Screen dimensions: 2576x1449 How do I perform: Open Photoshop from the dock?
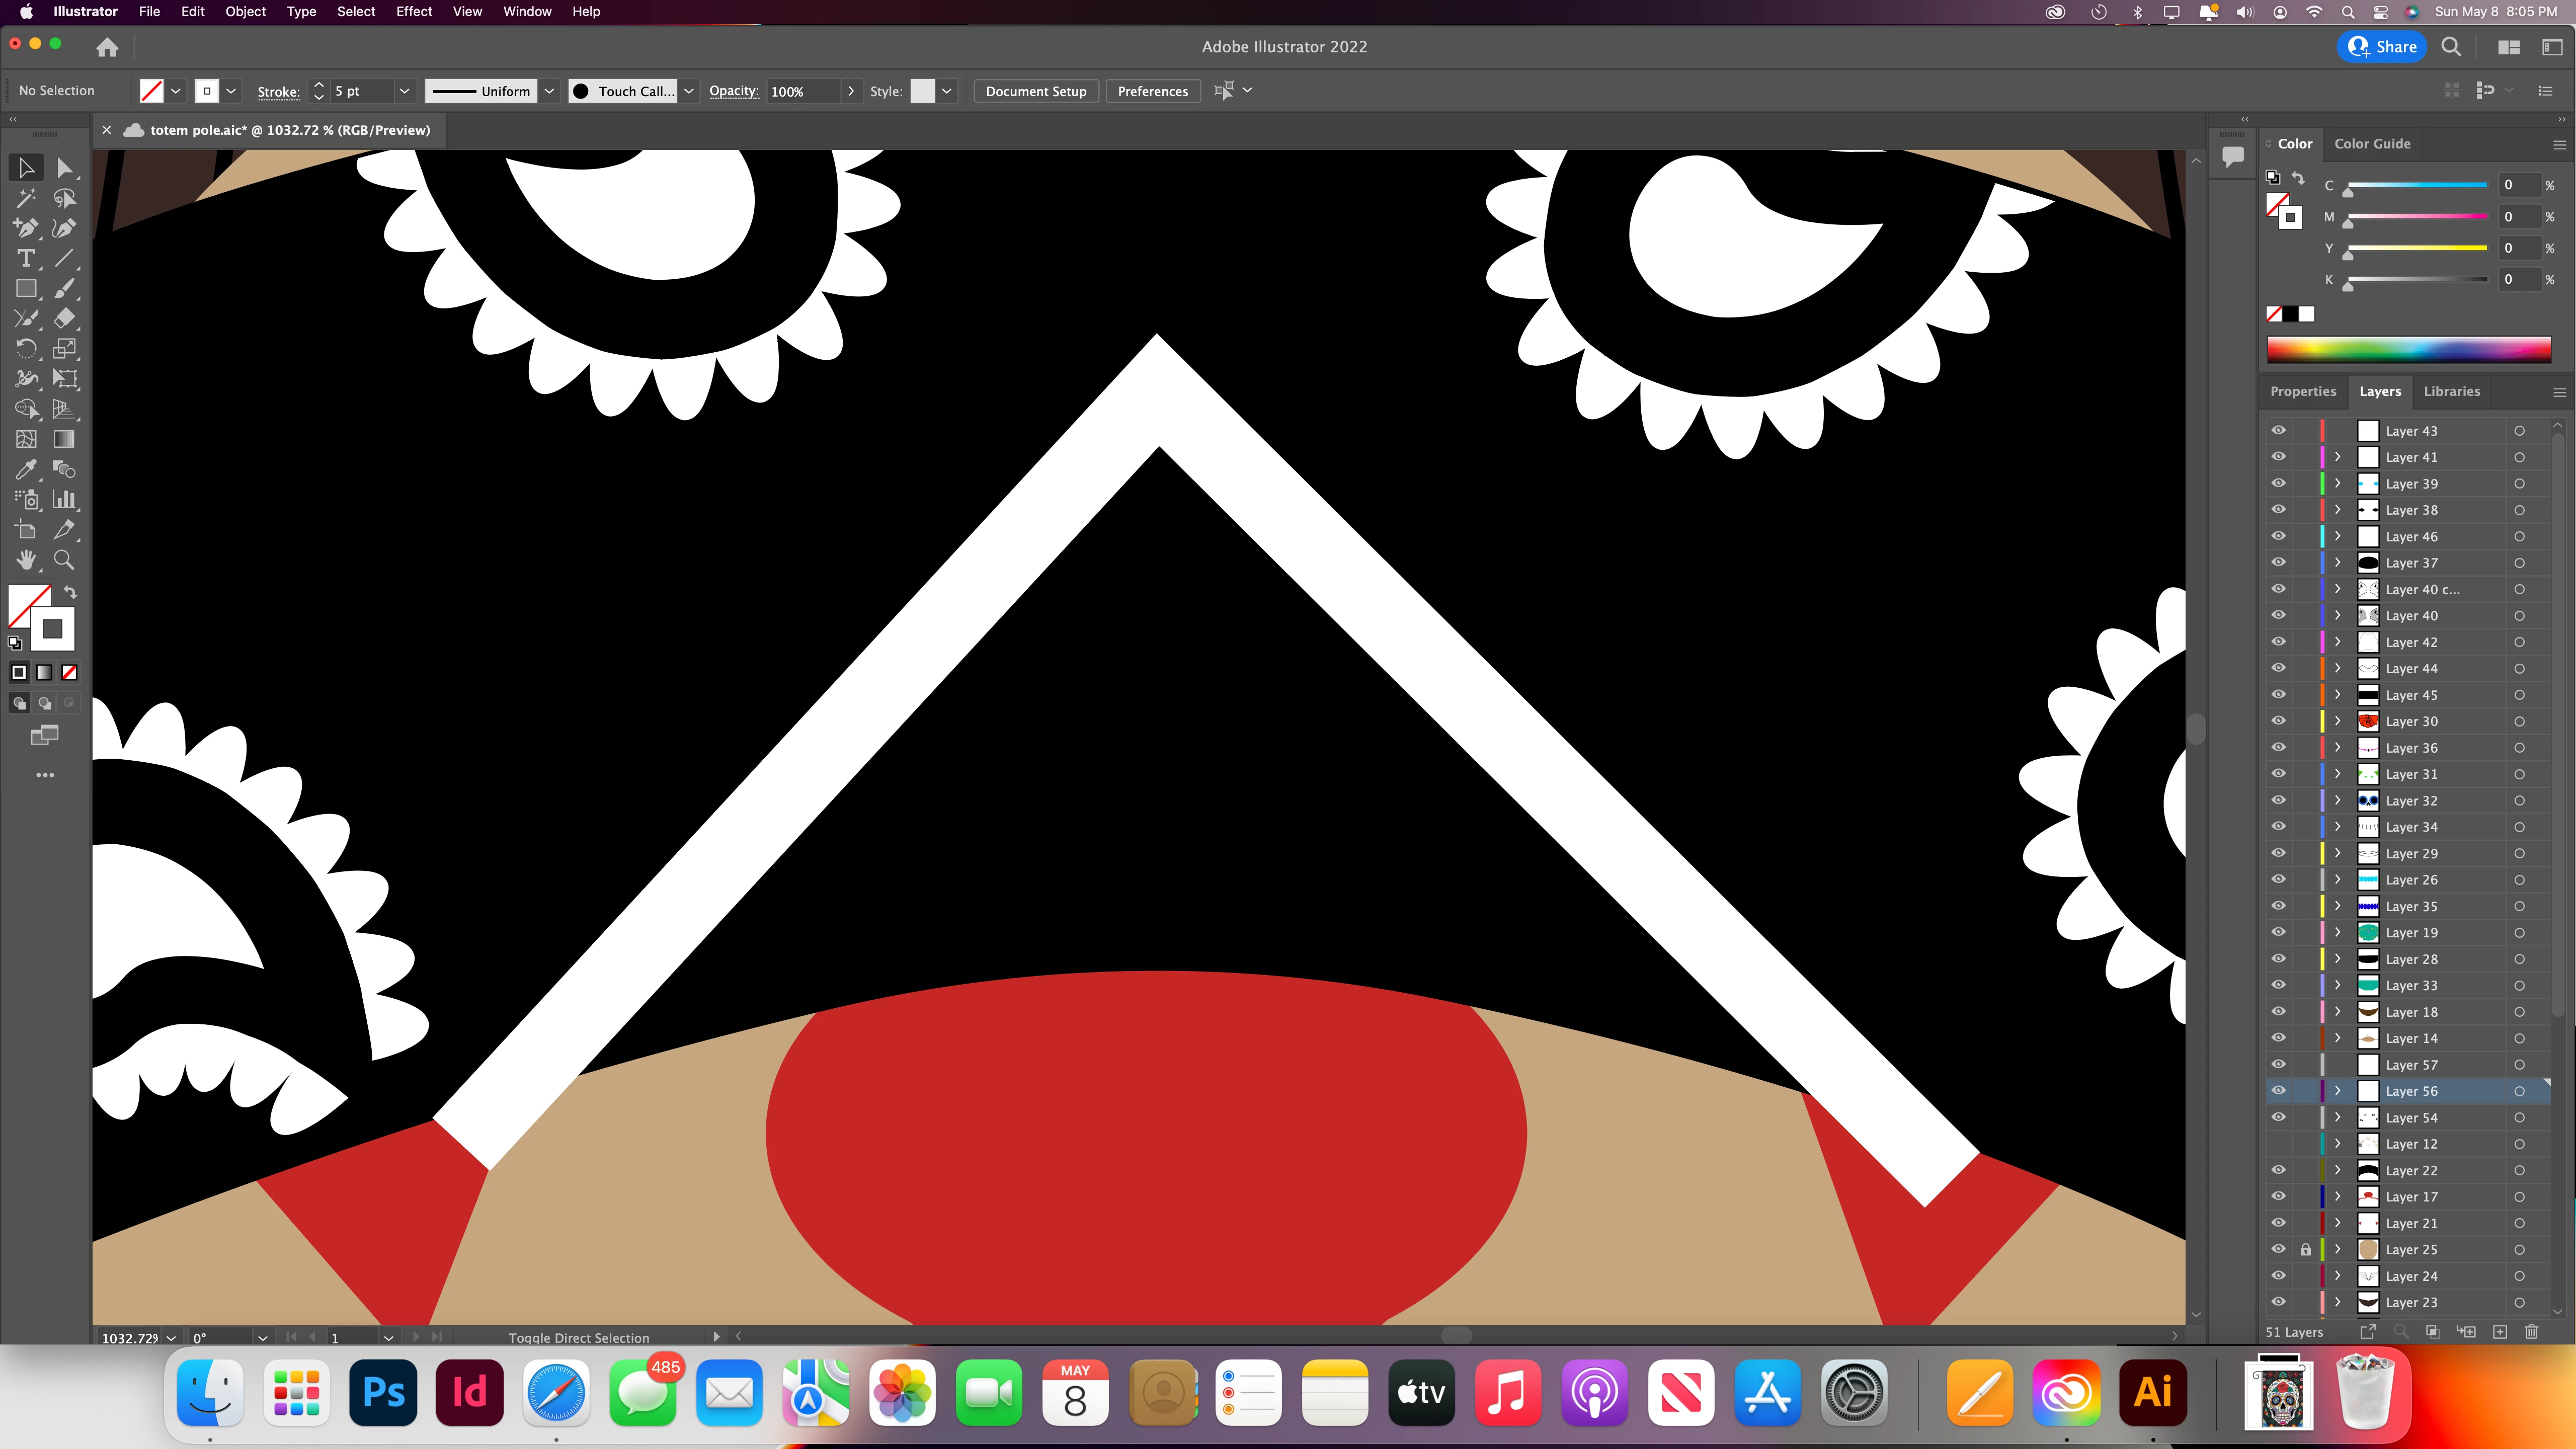383,1392
